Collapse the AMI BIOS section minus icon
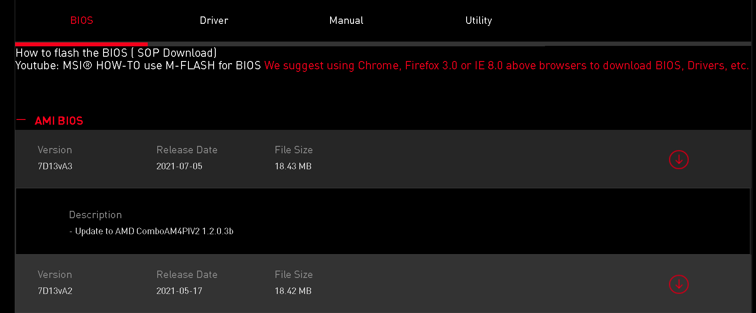Viewport: 756px width, 313px height. (21, 120)
